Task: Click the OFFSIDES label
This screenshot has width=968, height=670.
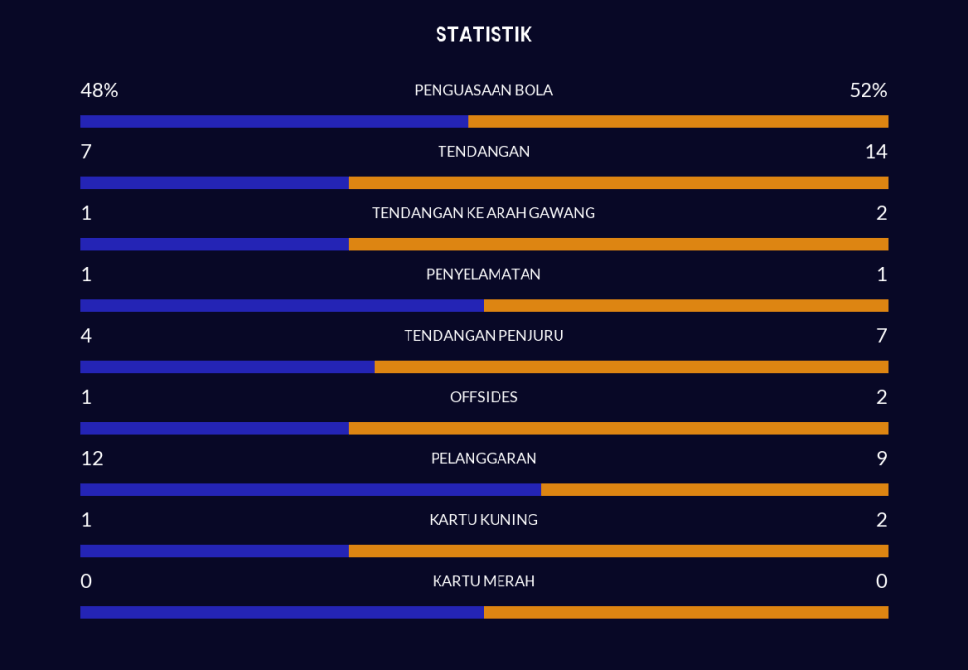Action: 484,397
